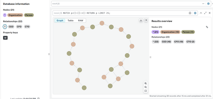
Task: Zoom out on the graph
Action: [146, 87]
